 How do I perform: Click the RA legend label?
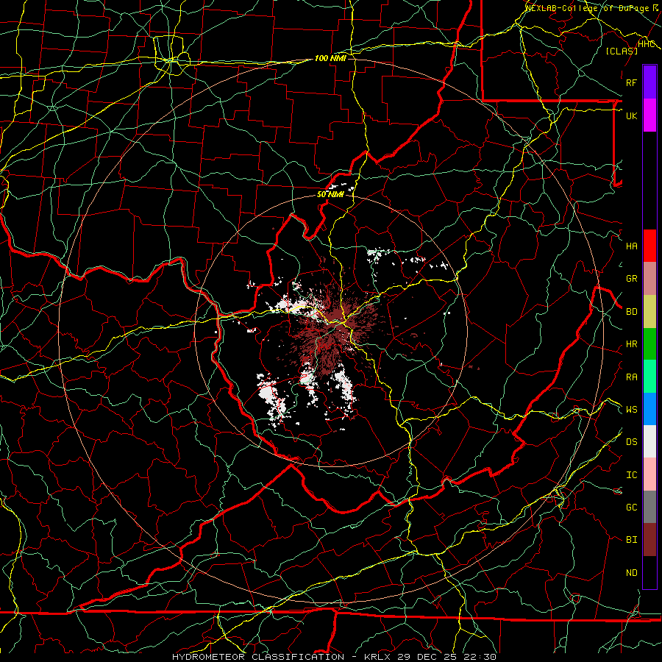[x=631, y=377]
